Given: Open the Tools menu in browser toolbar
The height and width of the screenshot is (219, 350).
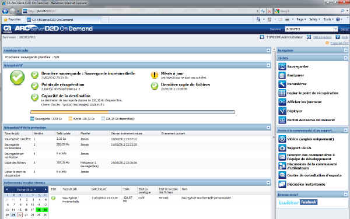Looking at the screenshot, I should pos(328,19).
